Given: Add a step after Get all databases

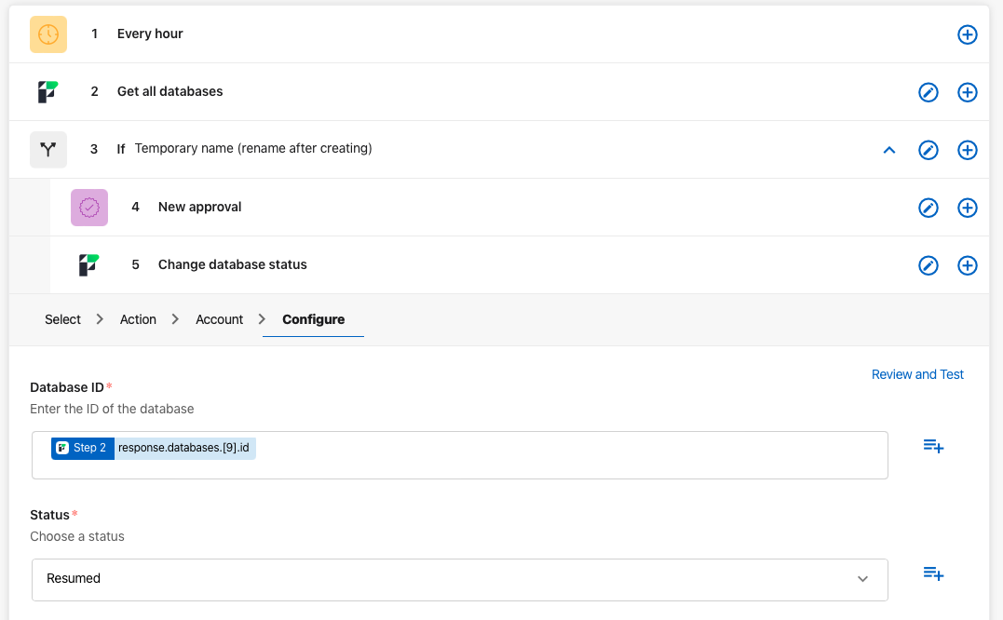Looking at the screenshot, I should pos(968,92).
